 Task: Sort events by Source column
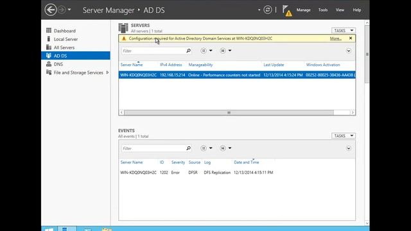click(x=194, y=162)
